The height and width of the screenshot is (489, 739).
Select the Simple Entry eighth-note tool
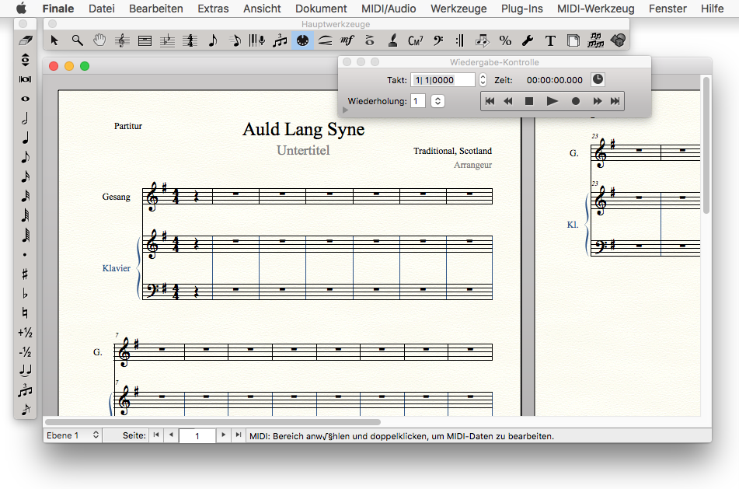point(213,40)
